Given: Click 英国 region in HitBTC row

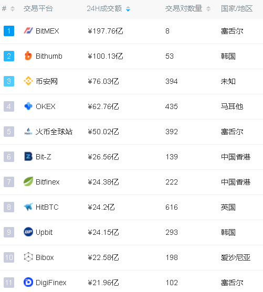Looking at the screenshot, I should click(228, 207).
